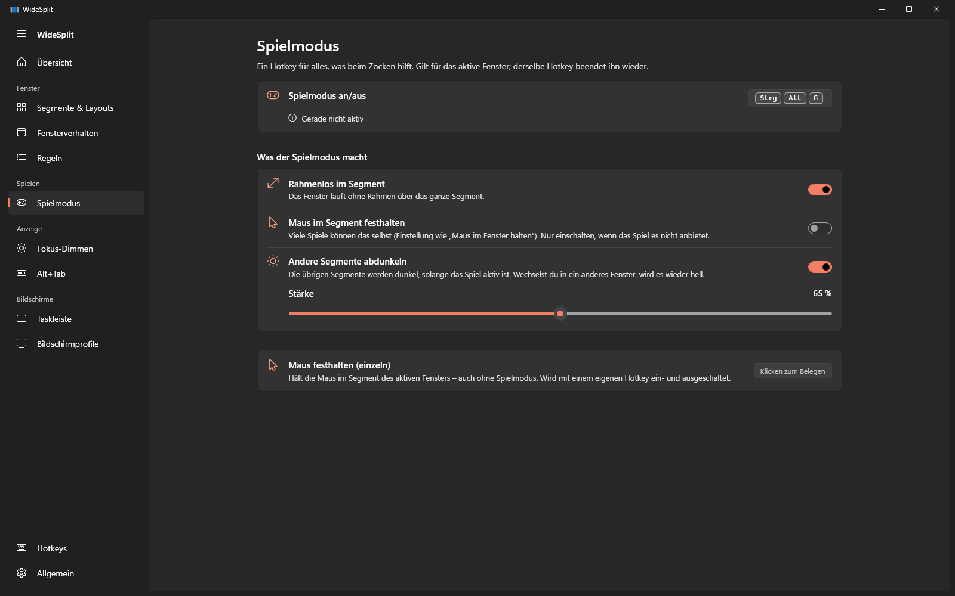Click the Spielmodus gamepad icon in sidebar
The width and height of the screenshot is (955, 596).
pos(21,203)
